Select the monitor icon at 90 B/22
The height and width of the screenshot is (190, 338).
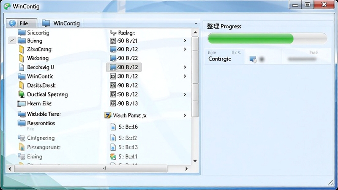pos(113,58)
